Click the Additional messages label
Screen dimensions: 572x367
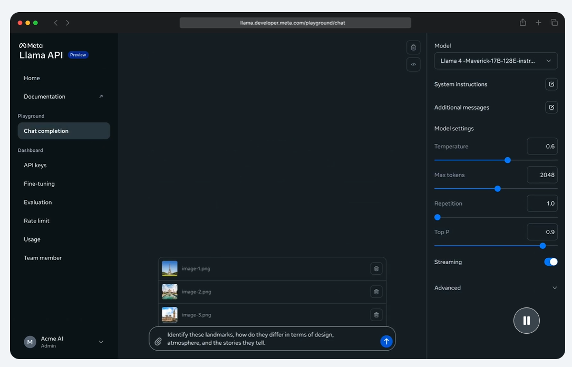461,107
